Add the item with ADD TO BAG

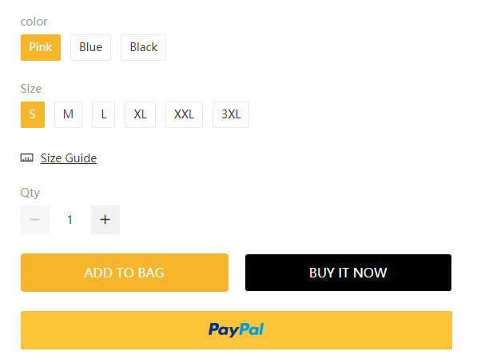(125, 273)
